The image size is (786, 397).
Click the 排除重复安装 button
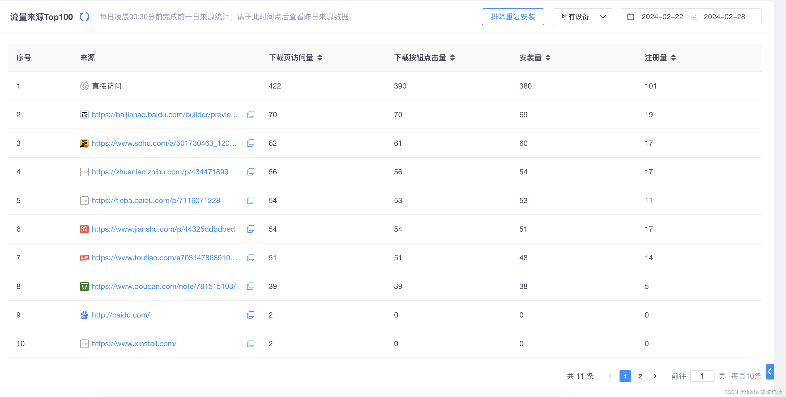tap(512, 17)
